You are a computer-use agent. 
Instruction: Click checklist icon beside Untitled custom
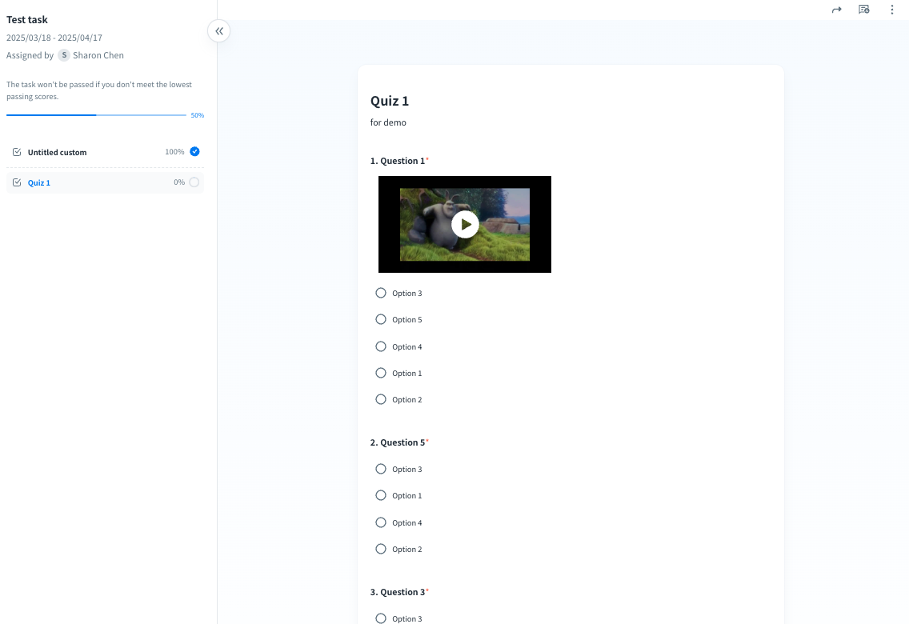17,152
